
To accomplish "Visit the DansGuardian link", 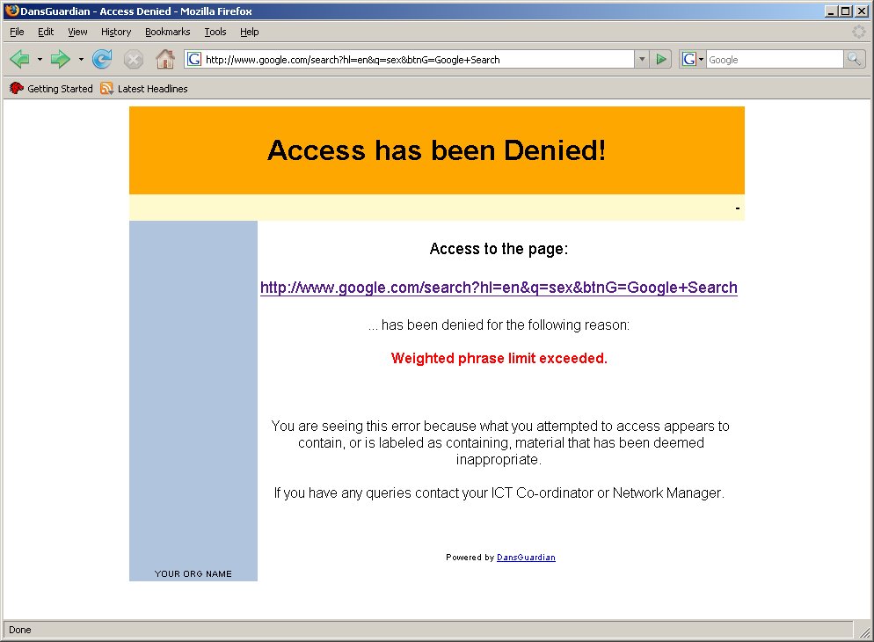I will (526, 558).
